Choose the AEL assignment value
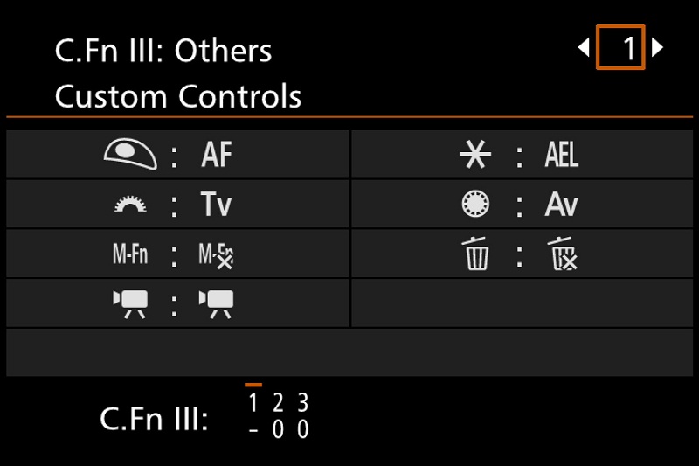 (562, 155)
